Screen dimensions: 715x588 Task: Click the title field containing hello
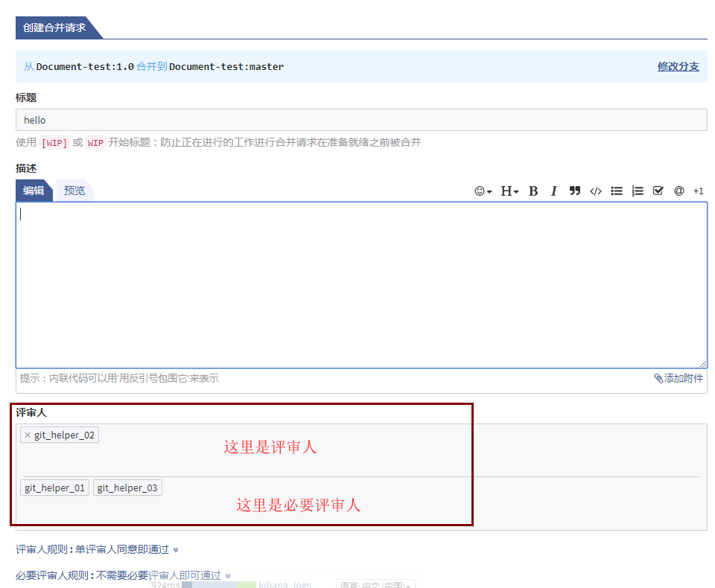361,120
